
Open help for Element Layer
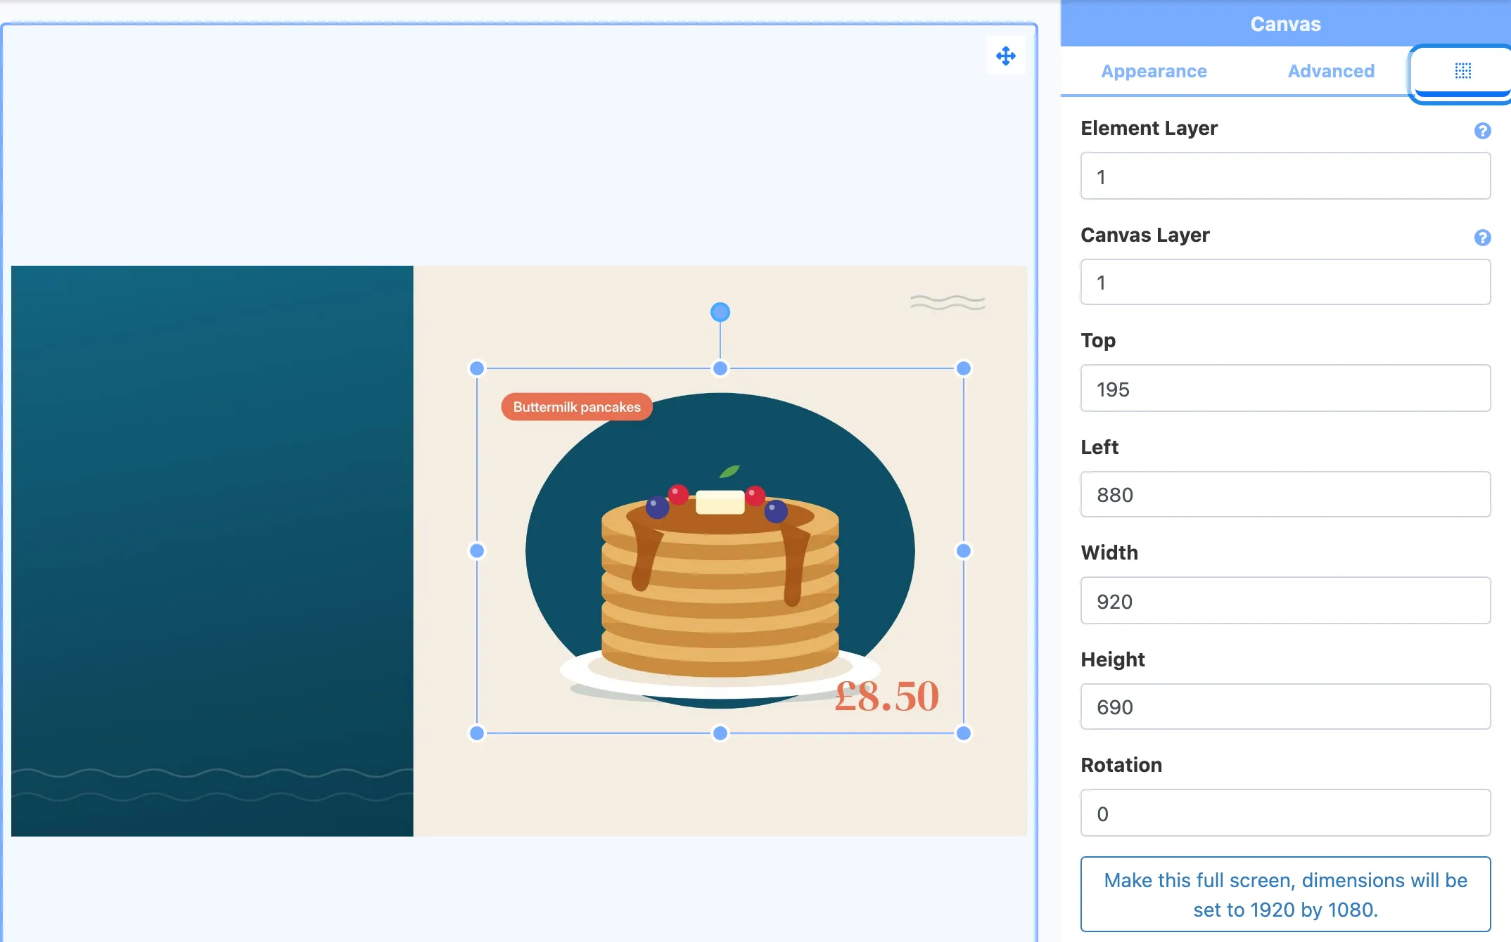tap(1482, 131)
